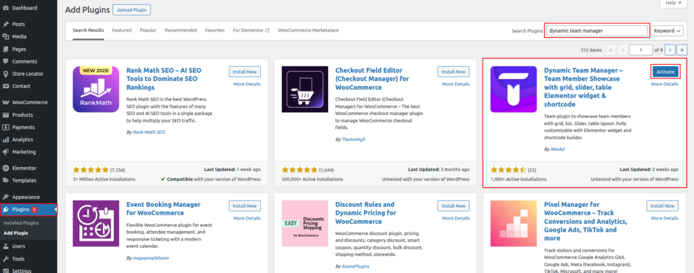Click the Posts pin icon in sidebar
694x273 pixels.
[5, 24]
